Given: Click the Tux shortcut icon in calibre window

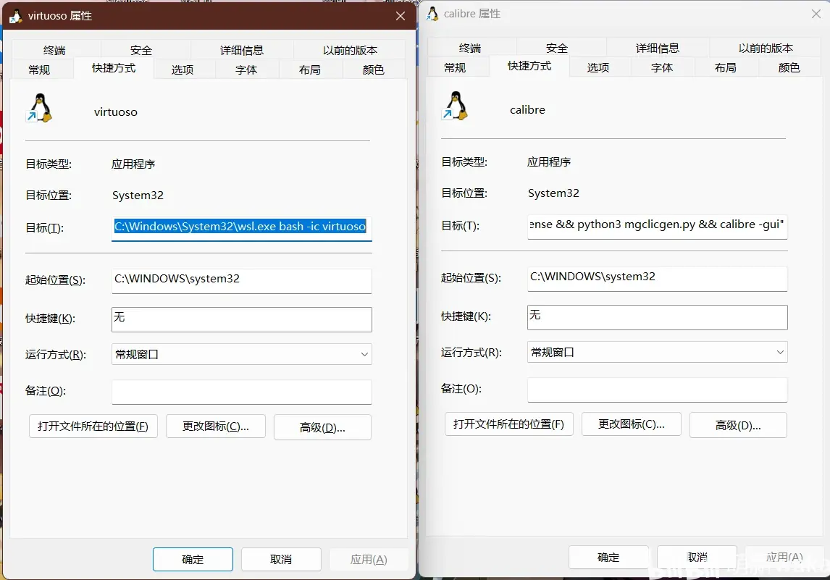Looking at the screenshot, I should click(x=456, y=106).
